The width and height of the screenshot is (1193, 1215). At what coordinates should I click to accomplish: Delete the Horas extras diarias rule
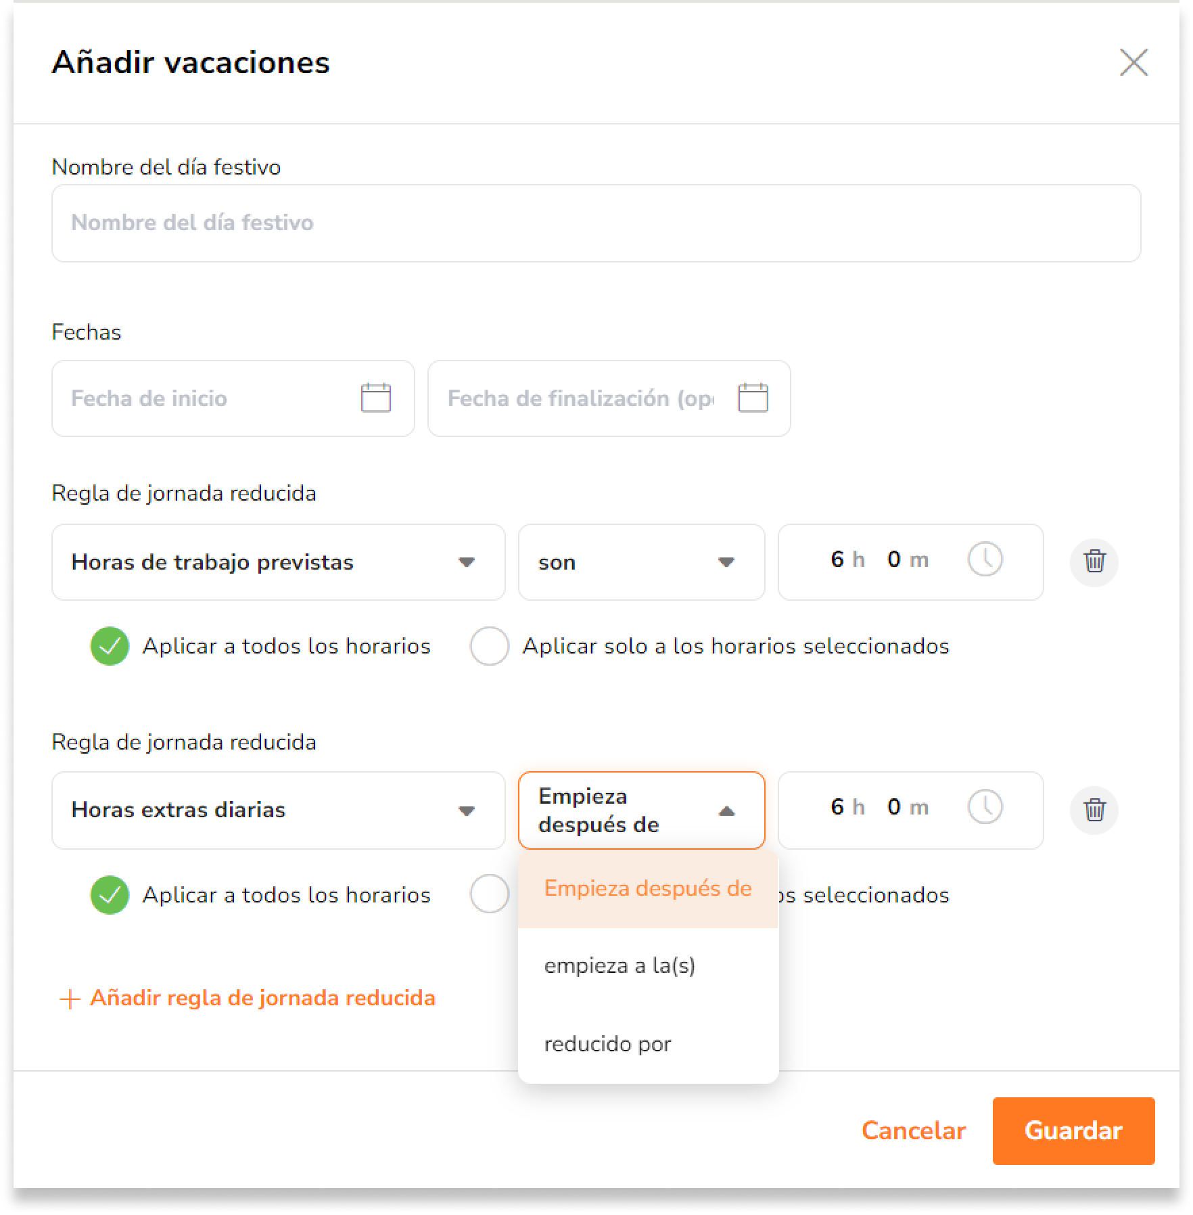click(x=1094, y=809)
